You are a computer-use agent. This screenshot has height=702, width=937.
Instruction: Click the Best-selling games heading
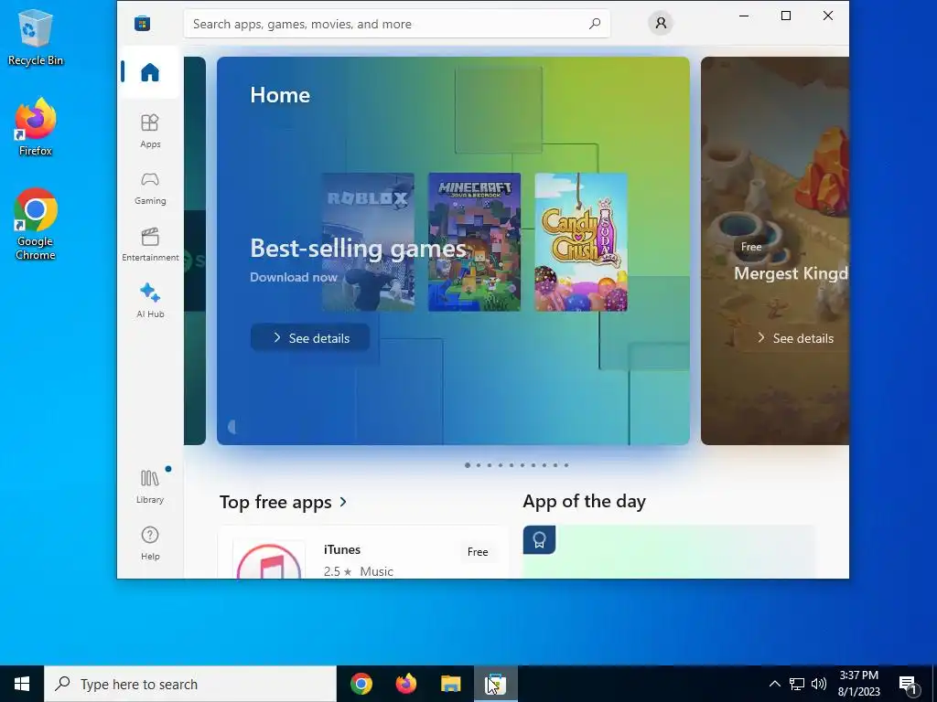(358, 248)
